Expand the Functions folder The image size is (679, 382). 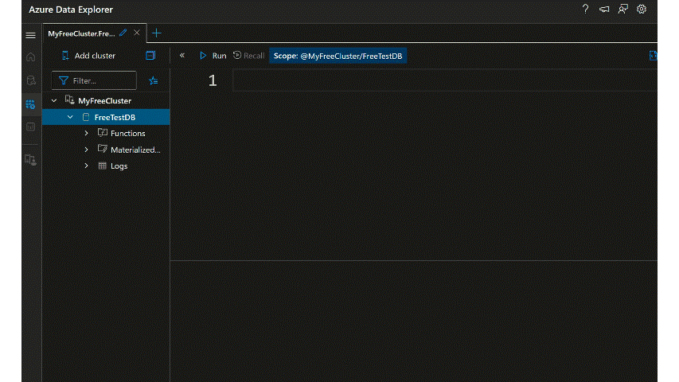[86, 133]
